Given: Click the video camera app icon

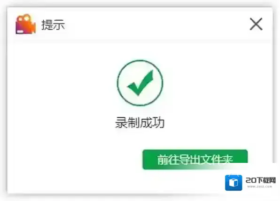Looking at the screenshot, I should 26,24.
